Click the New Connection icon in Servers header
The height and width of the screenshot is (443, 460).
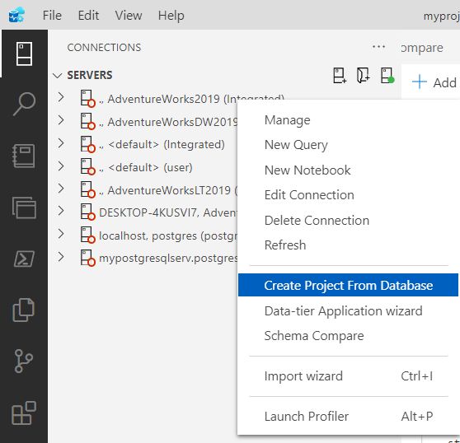pos(340,75)
